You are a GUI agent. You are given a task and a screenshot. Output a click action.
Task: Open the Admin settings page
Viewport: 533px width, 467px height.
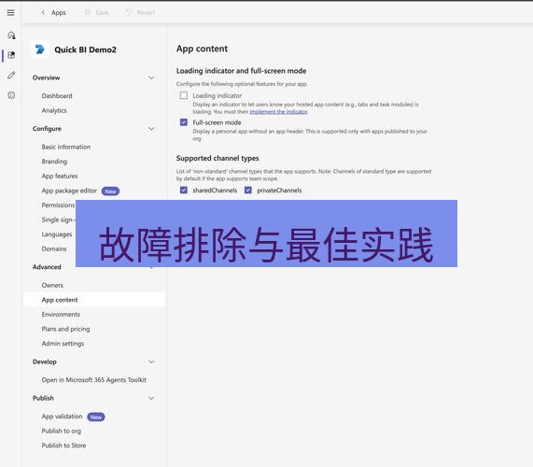63,344
